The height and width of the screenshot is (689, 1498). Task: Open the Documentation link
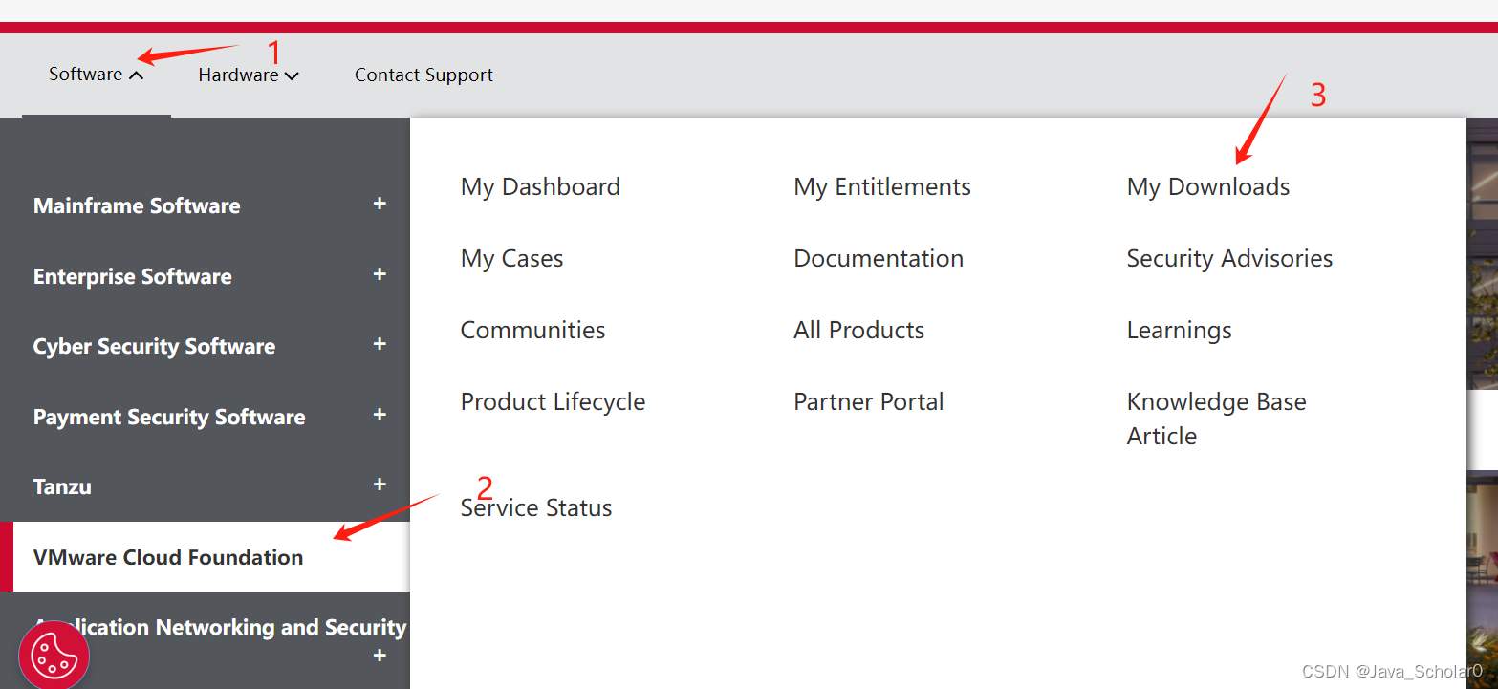[879, 258]
